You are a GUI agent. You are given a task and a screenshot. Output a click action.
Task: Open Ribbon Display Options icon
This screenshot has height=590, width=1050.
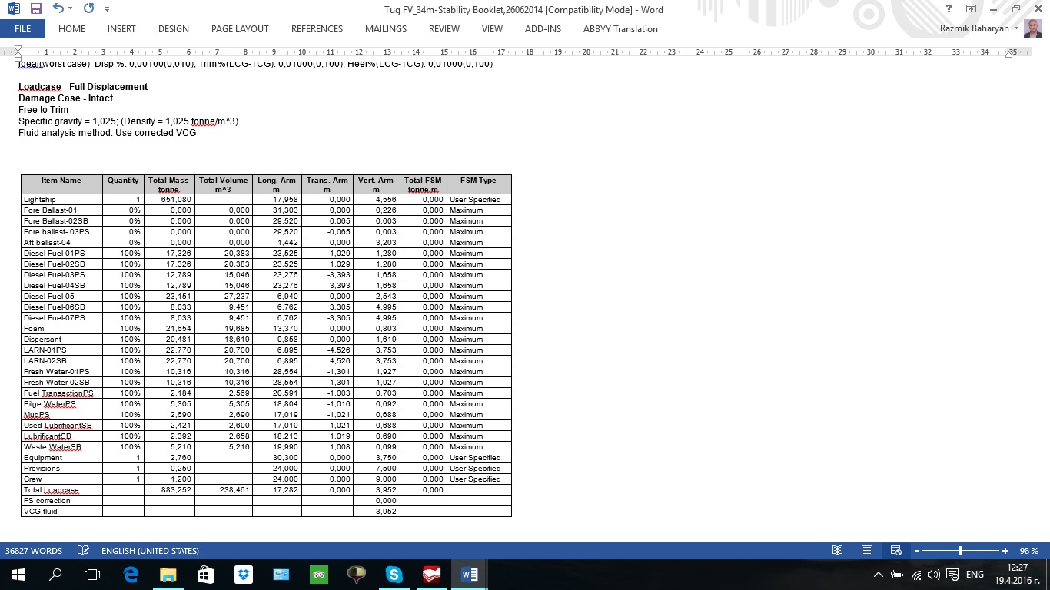971,9
